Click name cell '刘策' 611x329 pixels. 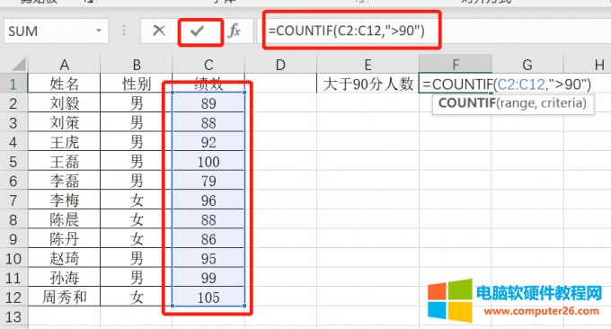pos(65,123)
